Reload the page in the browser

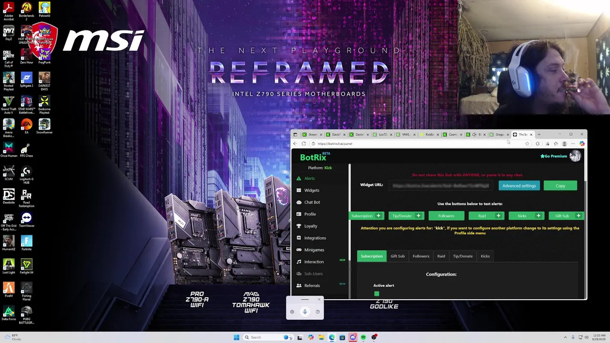pyautogui.click(x=304, y=143)
